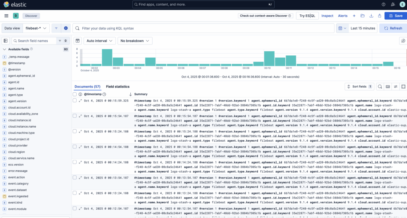Open saved search folder icon
407x218 pixels.
coord(362,16)
